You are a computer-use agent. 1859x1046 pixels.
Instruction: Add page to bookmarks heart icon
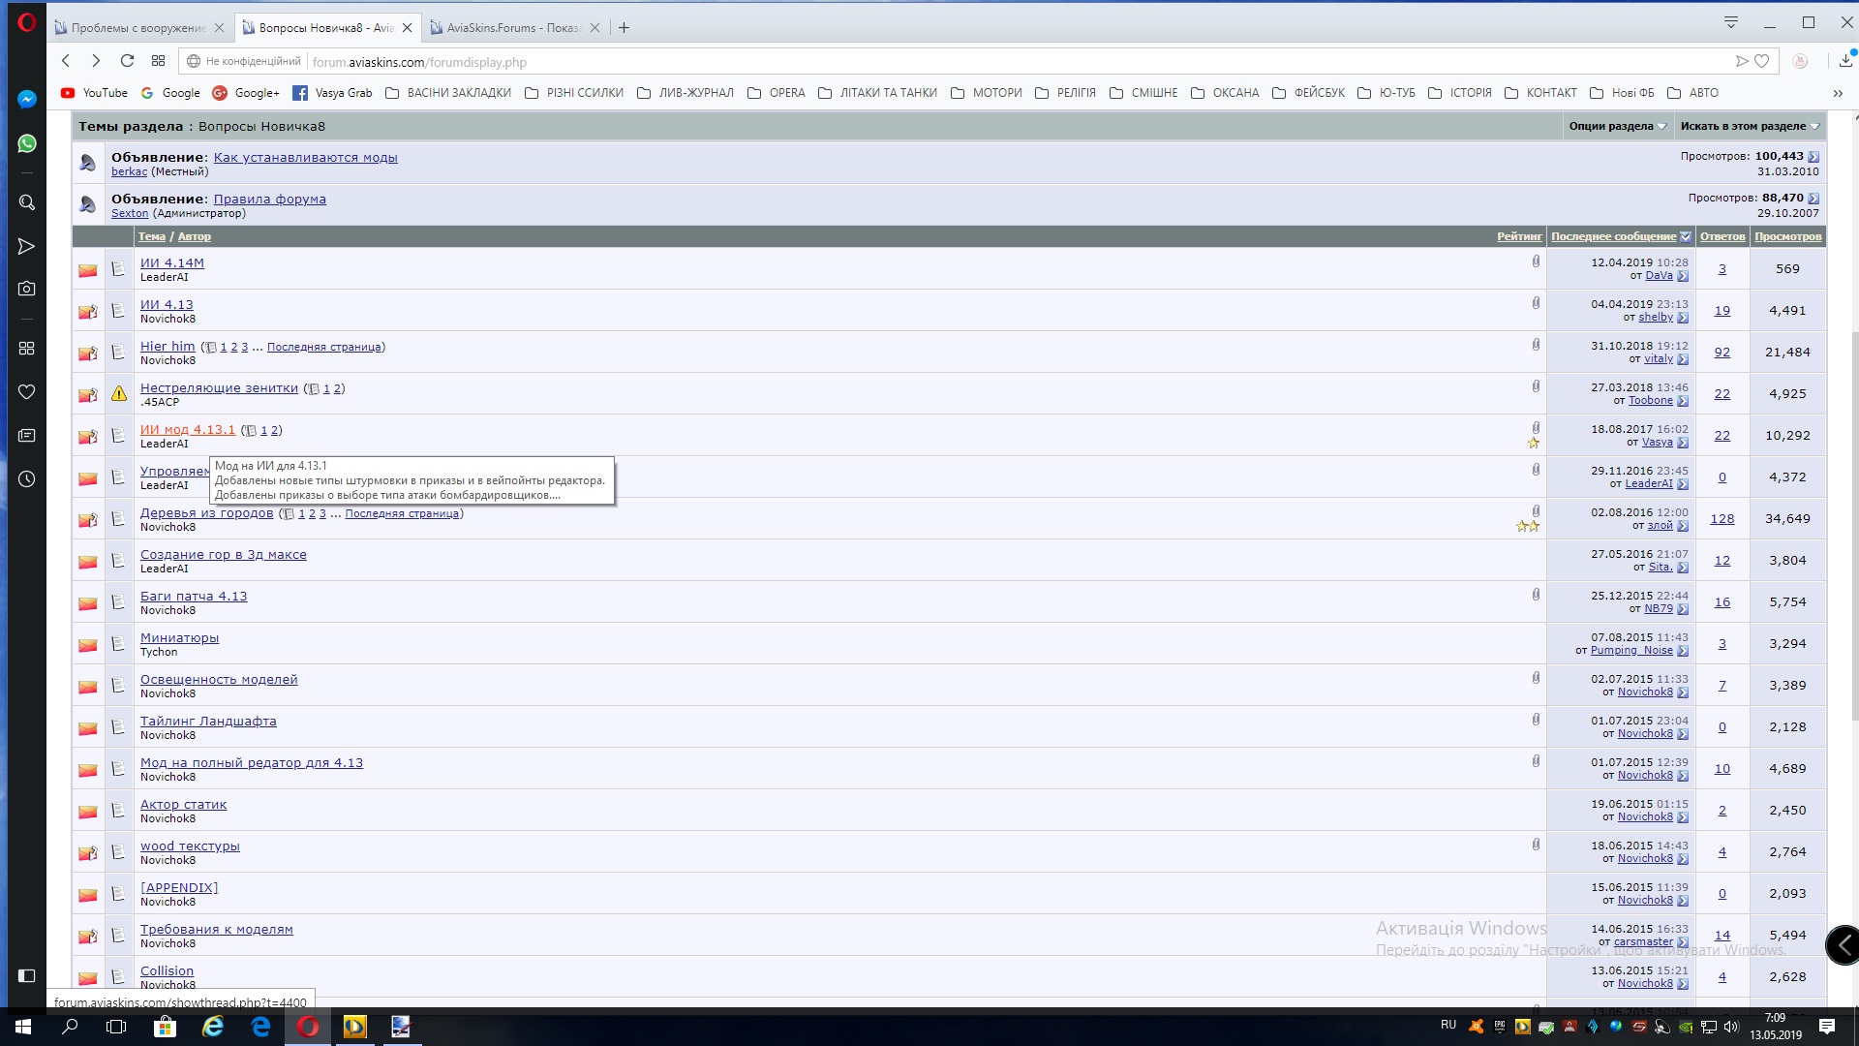[x=1762, y=61]
